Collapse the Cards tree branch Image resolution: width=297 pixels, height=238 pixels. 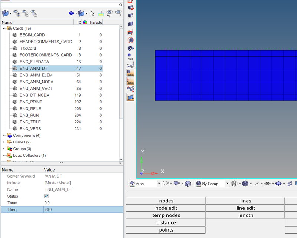click(x=3, y=28)
